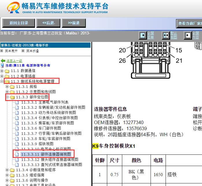Click page icon beside 11.3.3.8 entry
Viewport: 202px width, 186px height.
[17, 139]
